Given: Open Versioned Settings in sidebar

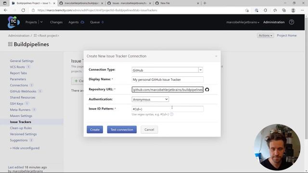Looking at the screenshot, I should [x=24, y=134].
